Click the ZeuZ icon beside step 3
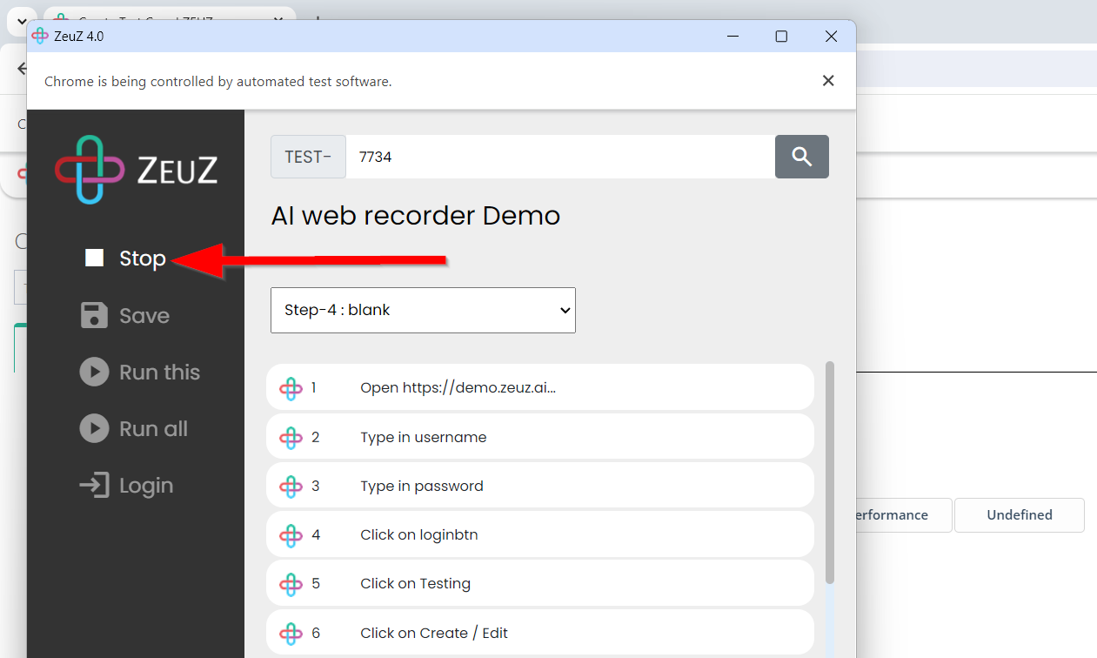1097x658 pixels. click(x=291, y=486)
